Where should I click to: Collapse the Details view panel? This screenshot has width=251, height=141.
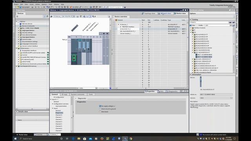[16, 112]
